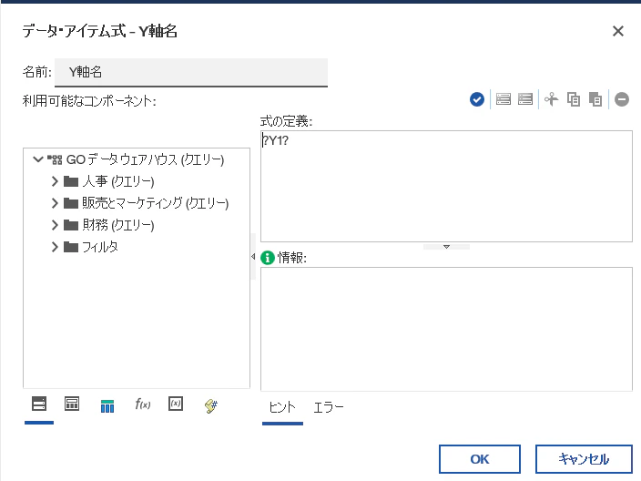
Task: Open the Data Items tab icon
Action: click(72, 404)
